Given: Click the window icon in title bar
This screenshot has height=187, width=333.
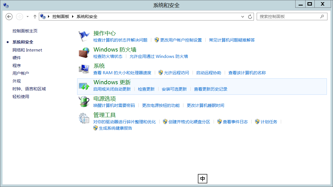Looking at the screenshot, I should point(6,5).
